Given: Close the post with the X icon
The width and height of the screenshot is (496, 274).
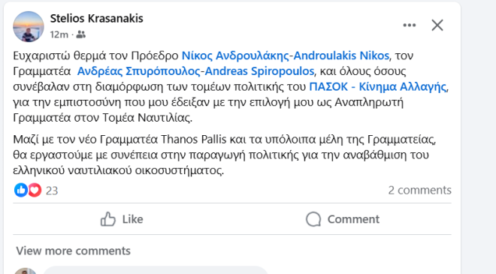Looking at the screenshot, I should 437,26.
